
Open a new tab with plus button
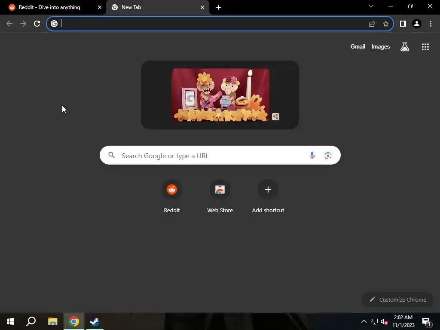pos(219,7)
